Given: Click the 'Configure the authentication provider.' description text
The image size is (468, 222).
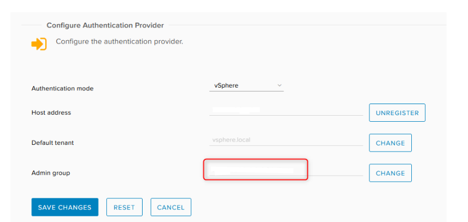Looking at the screenshot, I should [x=119, y=41].
